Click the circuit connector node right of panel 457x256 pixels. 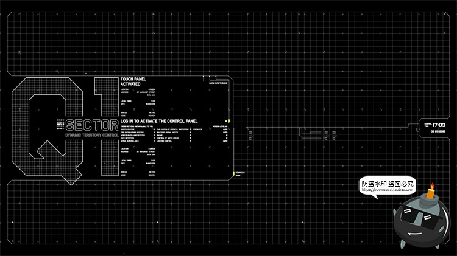(x=249, y=135)
